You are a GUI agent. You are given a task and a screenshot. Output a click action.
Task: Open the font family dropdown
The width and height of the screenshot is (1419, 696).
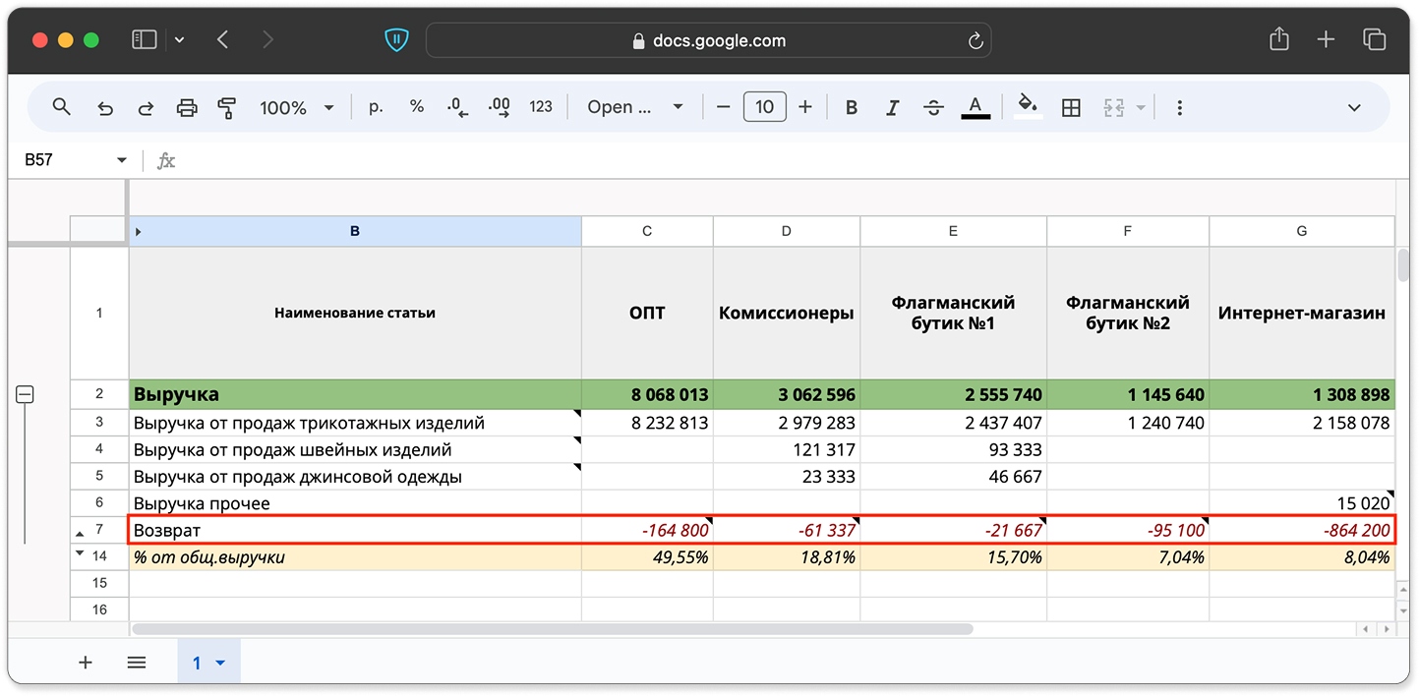coord(635,107)
